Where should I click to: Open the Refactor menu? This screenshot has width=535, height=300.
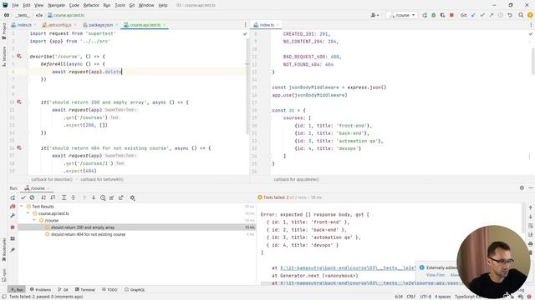click(x=91, y=6)
